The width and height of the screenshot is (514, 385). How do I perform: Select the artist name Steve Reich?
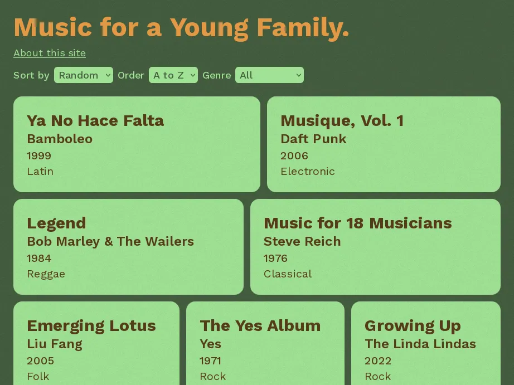302,241
